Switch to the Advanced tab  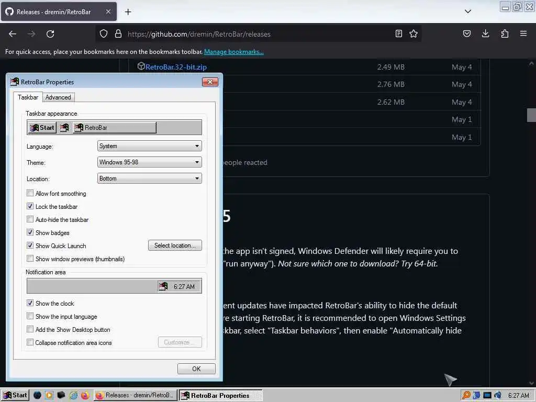coord(59,97)
